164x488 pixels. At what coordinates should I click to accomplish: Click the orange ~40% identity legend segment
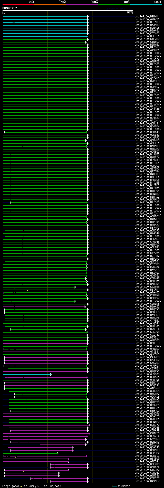tap(50, 4)
